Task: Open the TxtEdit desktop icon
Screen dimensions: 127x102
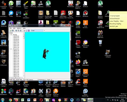Action: (56, 14)
